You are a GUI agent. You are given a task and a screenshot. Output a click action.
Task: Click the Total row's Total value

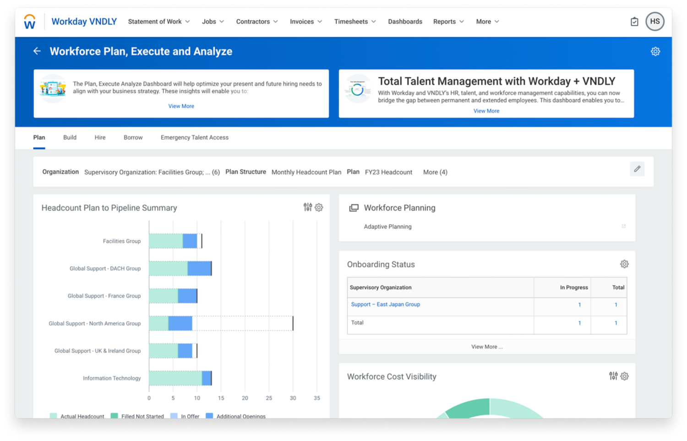(x=616, y=323)
